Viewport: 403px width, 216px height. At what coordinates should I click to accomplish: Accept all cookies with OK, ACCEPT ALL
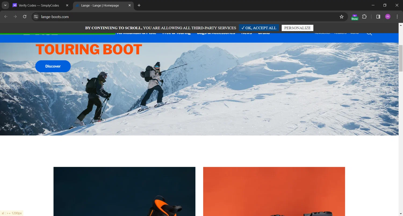[259, 28]
